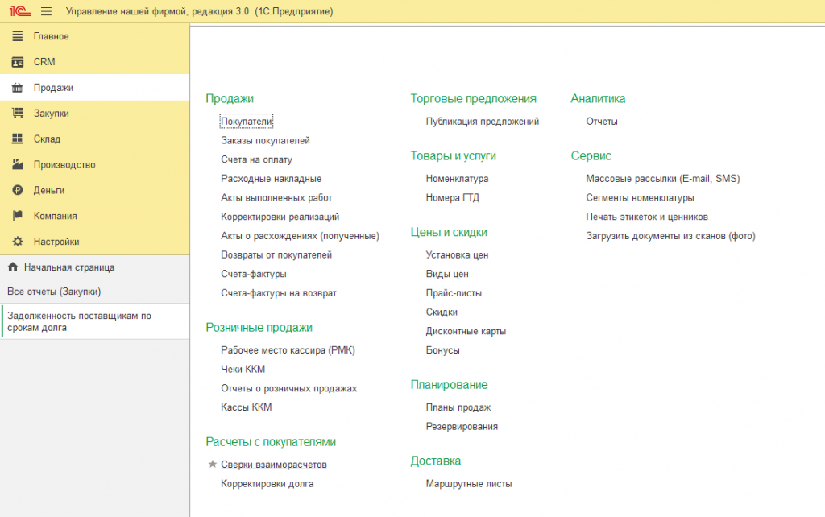Open Акты выполненных работ
This screenshot has width=825, height=517.
[x=276, y=198]
